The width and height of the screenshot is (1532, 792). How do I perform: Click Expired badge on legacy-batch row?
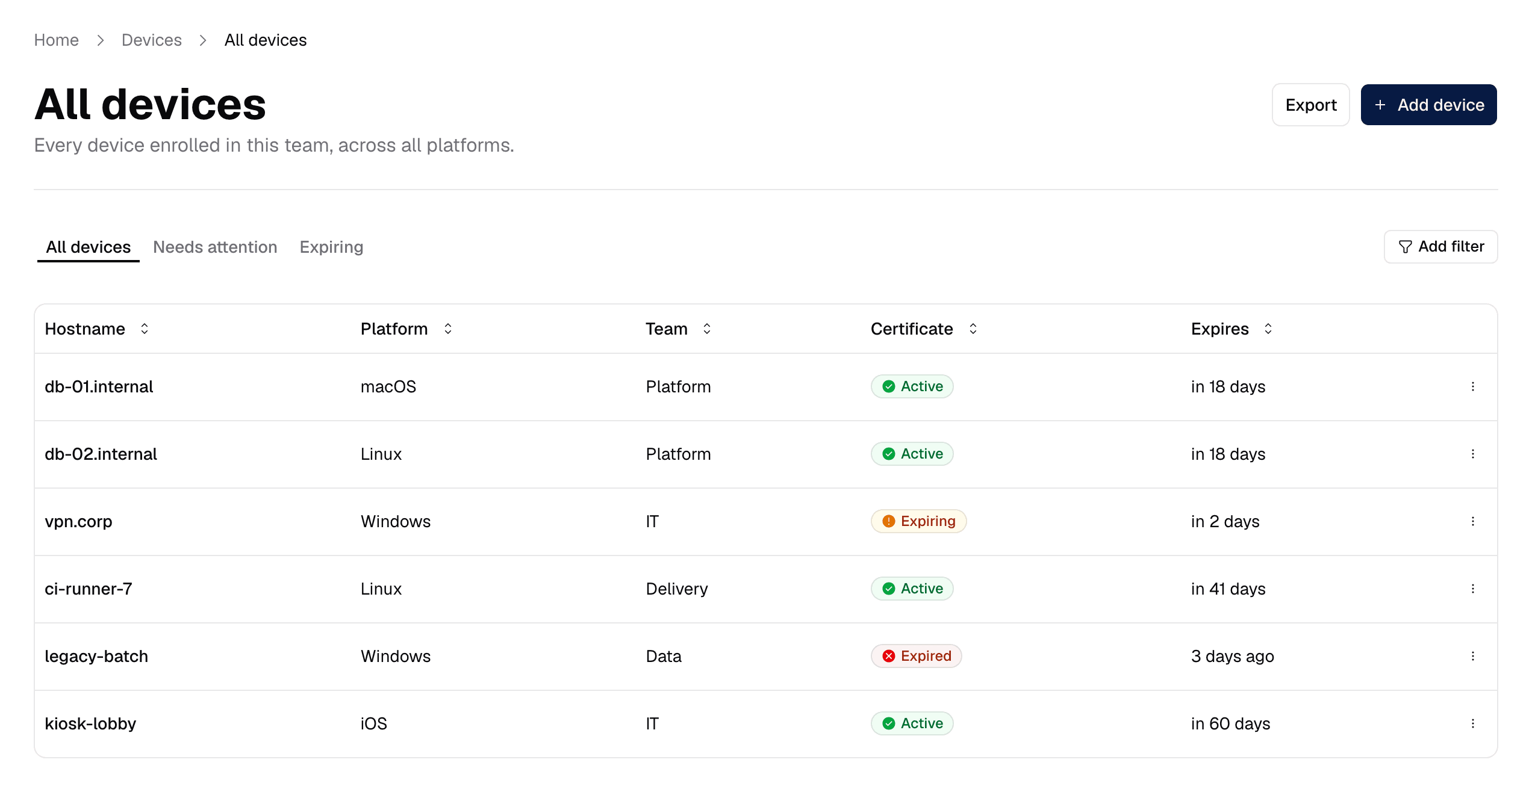tap(917, 656)
